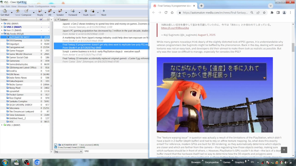Open the Configuration menu
The width and height of the screenshot is (296, 166).
pos(42,6)
